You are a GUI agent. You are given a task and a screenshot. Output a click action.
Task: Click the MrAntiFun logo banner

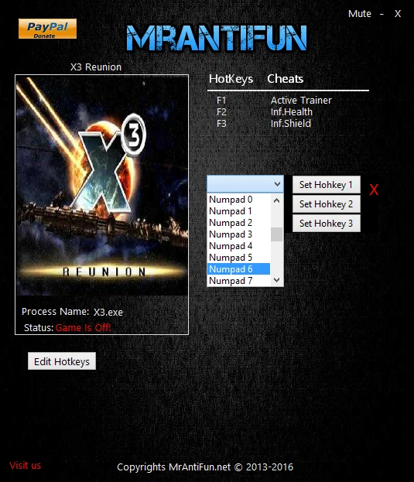coord(217,38)
